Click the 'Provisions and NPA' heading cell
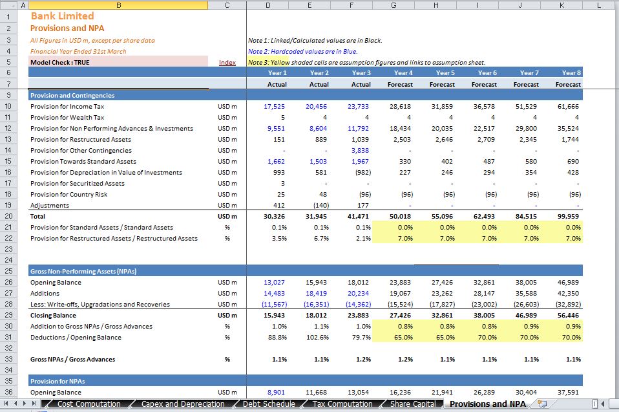Screen dimensions: 619x412 click(67, 28)
